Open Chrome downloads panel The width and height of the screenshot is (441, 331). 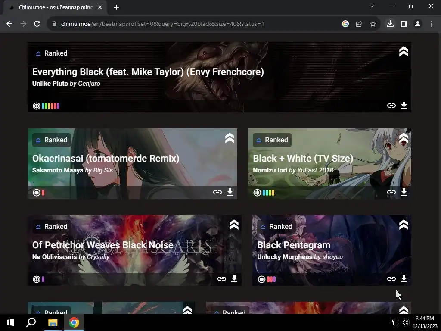pos(390,24)
